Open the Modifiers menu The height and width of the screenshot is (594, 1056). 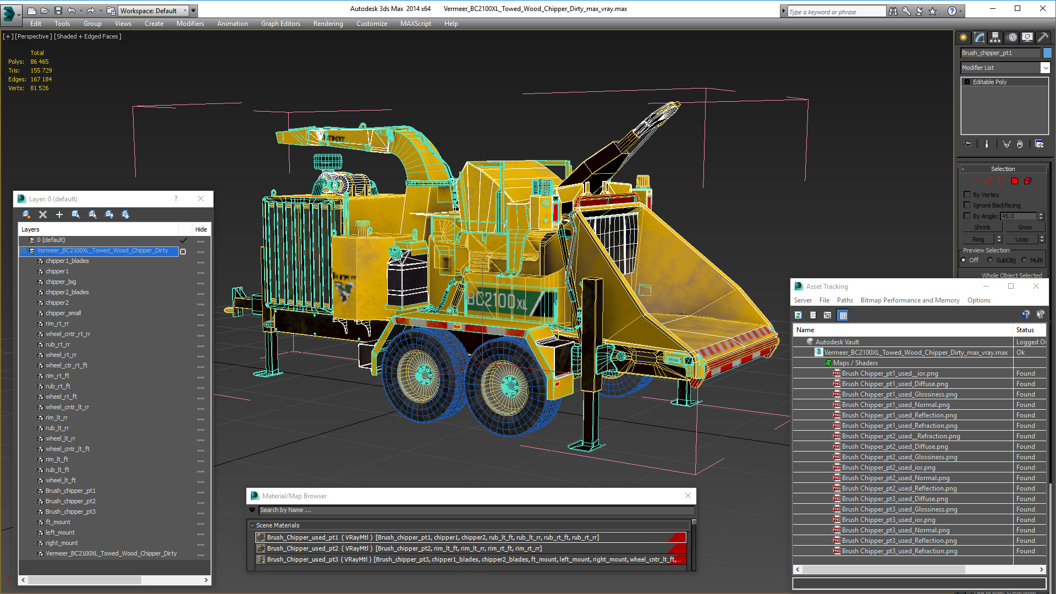pyautogui.click(x=190, y=24)
